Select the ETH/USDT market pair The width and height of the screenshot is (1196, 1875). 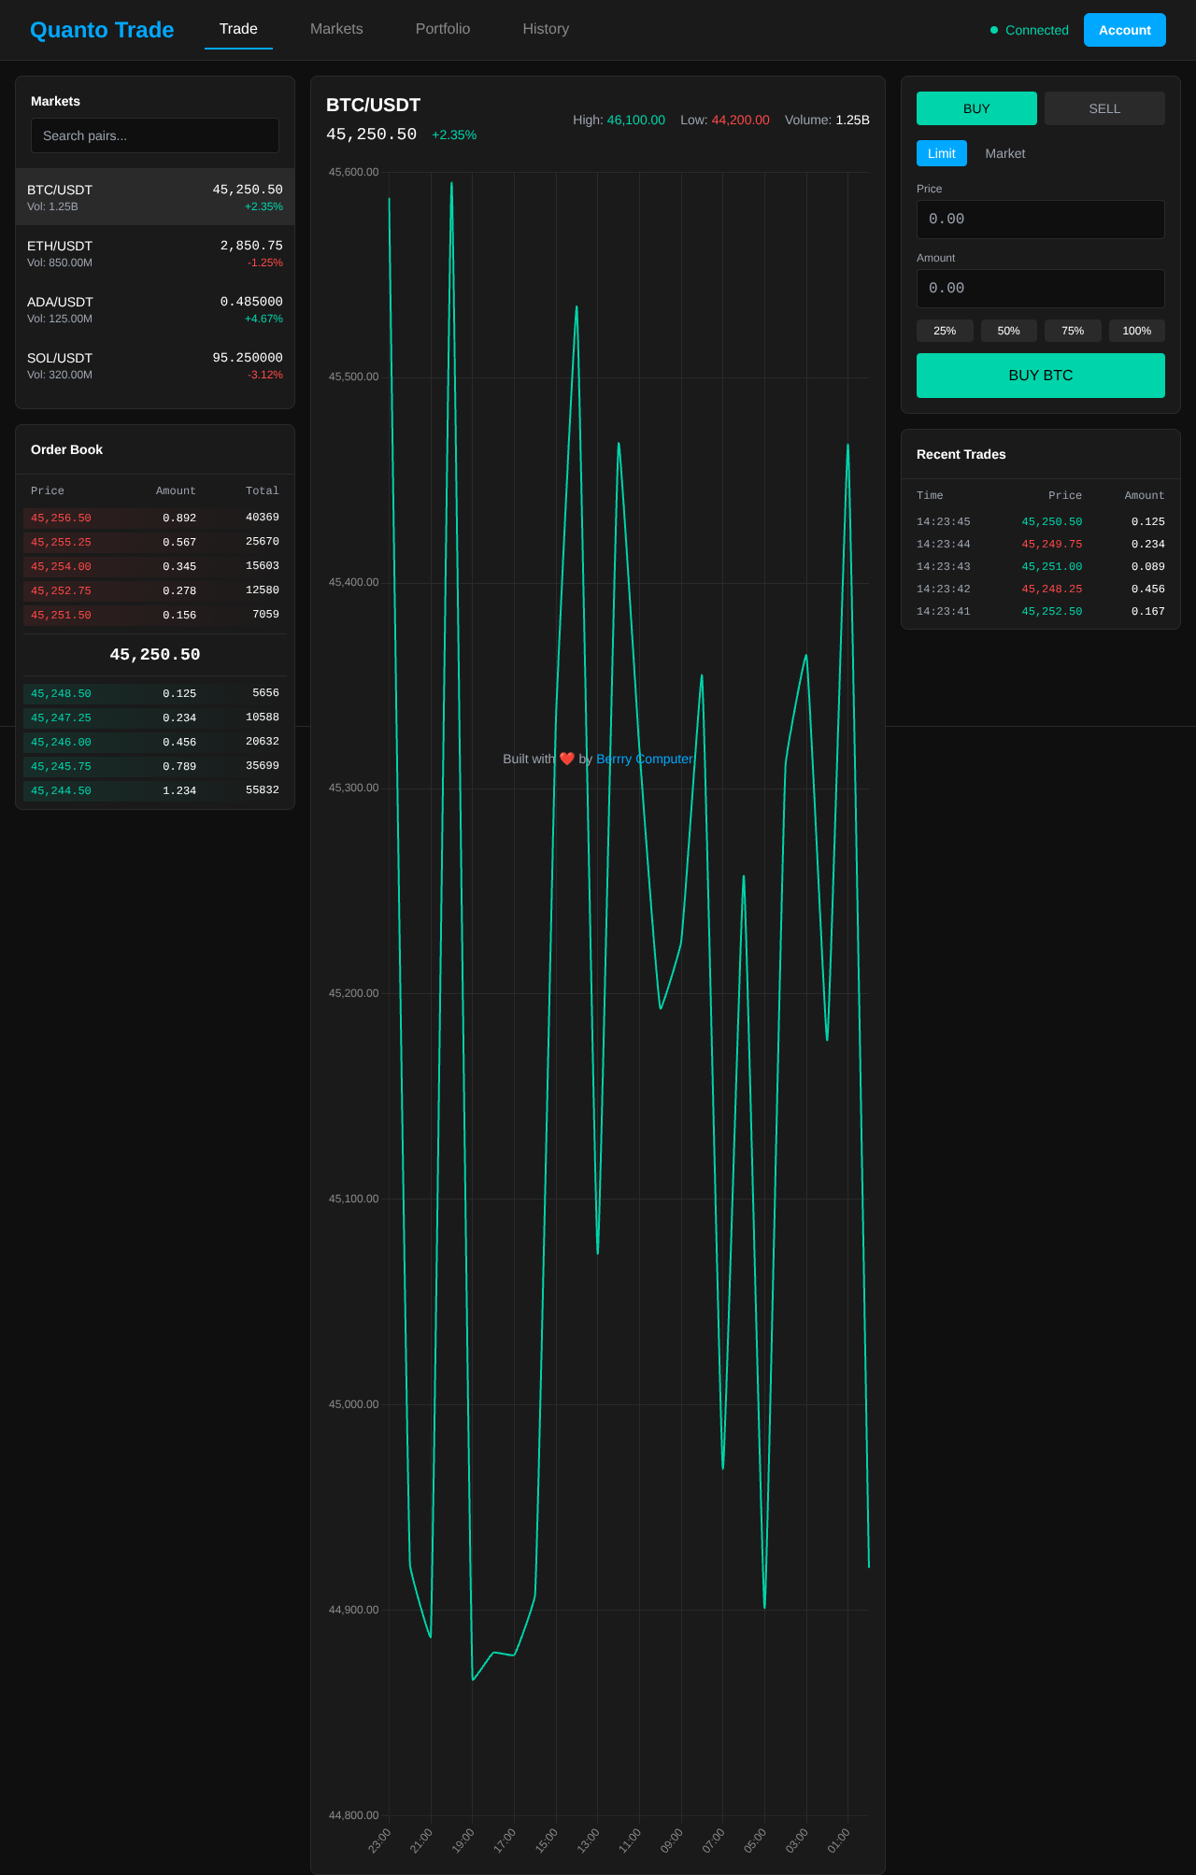click(x=155, y=253)
